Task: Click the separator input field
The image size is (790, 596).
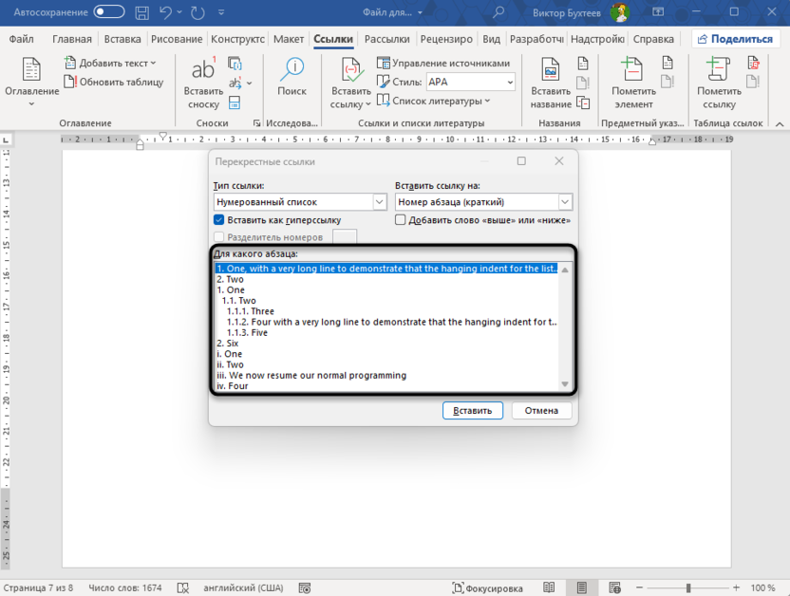Action: coord(345,236)
